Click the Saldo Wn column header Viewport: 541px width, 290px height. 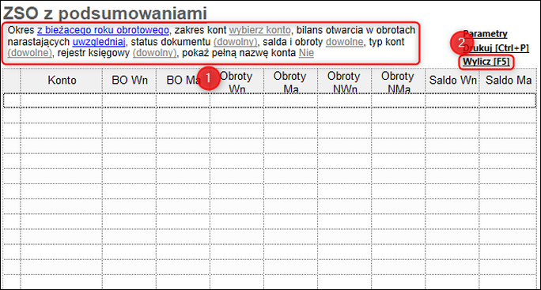click(452, 81)
